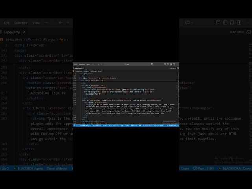Open the chat icon beside the search box
Image resolution: width=252 pixels, height=189 pixels.
(x=152, y=64)
